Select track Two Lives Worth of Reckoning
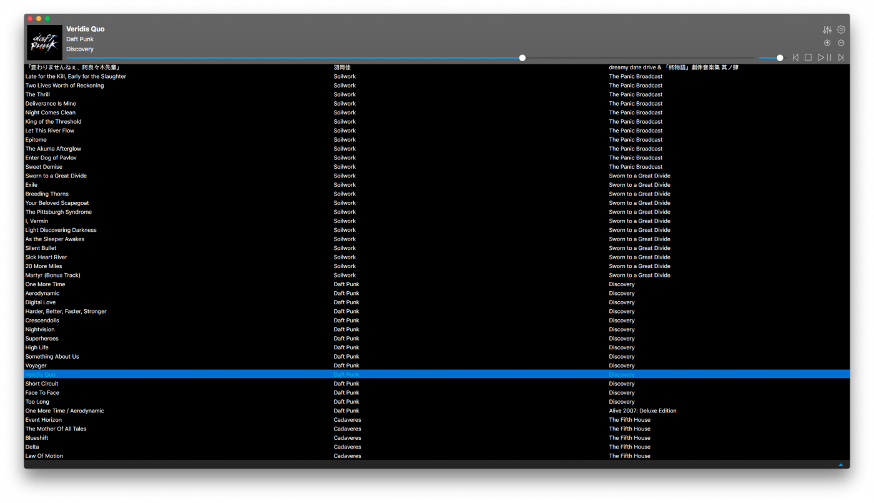 point(64,86)
